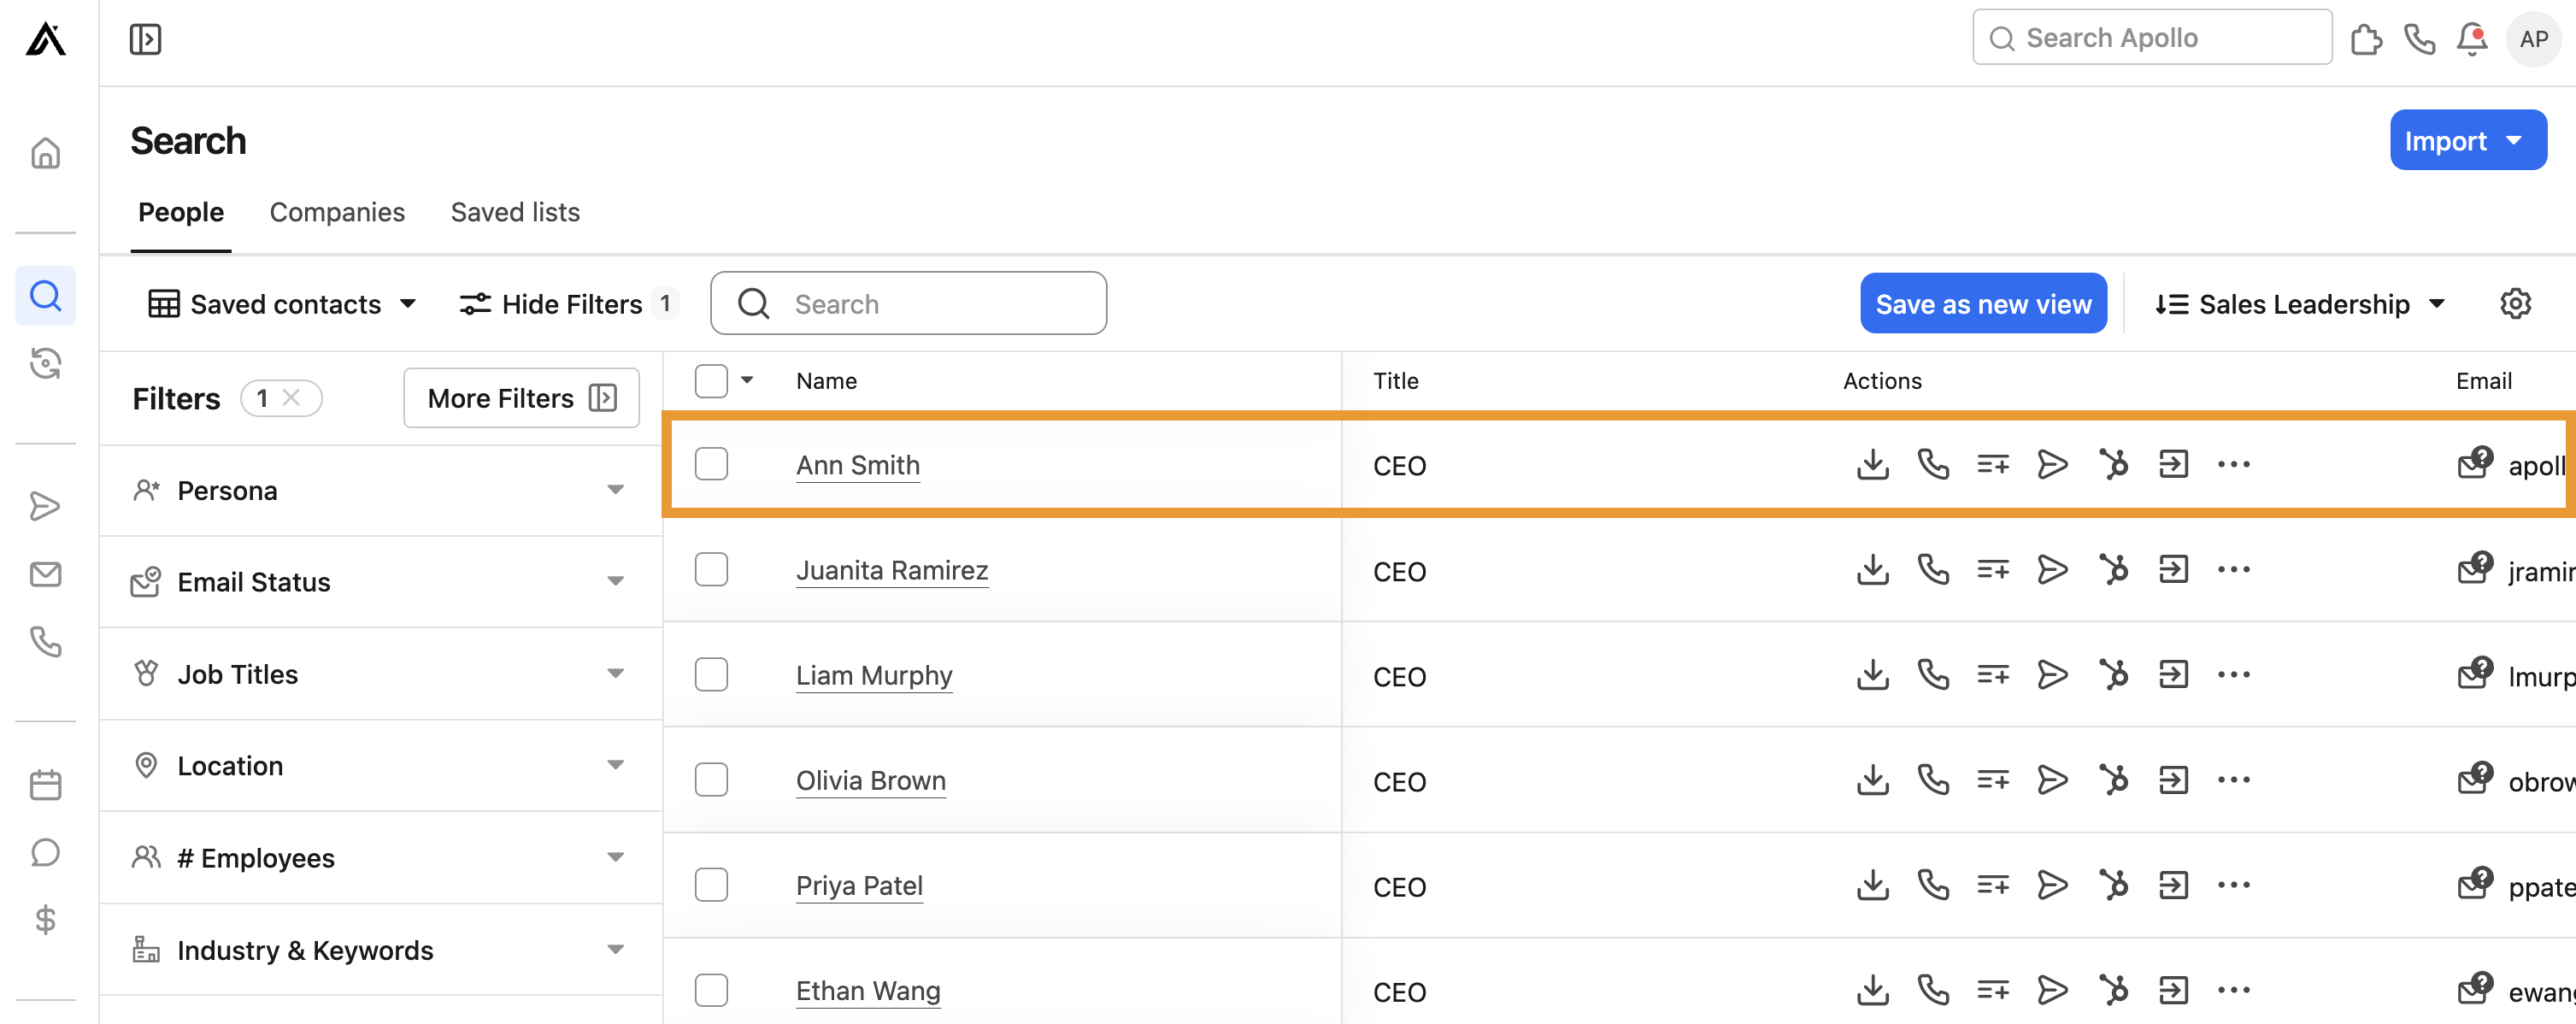Click the Save as new view button
The width and height of the screenshot is (2576, 1024).
pos(1983,303)
